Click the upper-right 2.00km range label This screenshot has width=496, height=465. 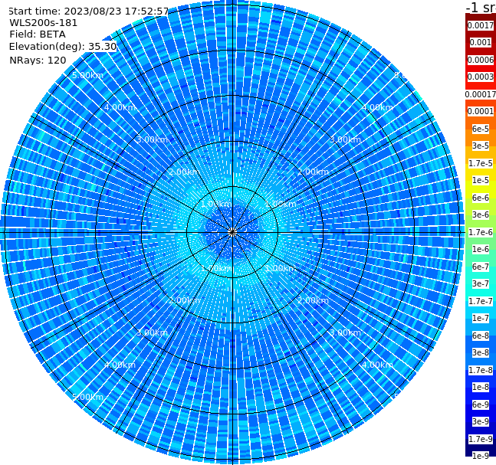click(314, 172)
